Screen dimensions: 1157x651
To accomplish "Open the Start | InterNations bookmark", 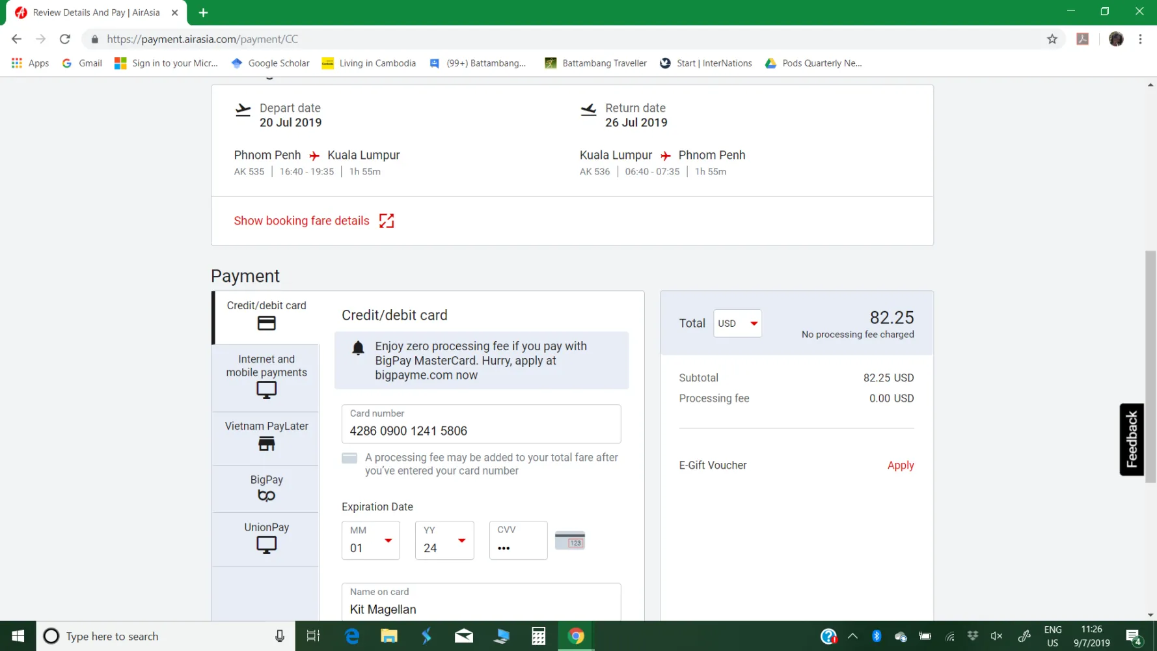I will [705, 63].
